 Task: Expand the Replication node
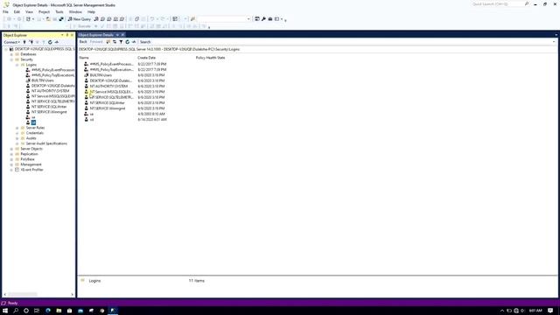pos(11,154)
